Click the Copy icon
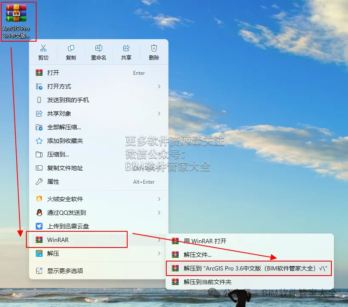 coord(71,48)
